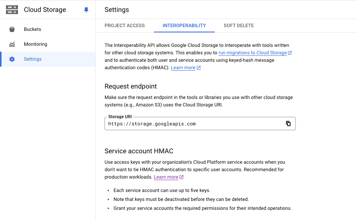
Task: Click external-link icon after run migrations link
Action: [x=290, y=53]
